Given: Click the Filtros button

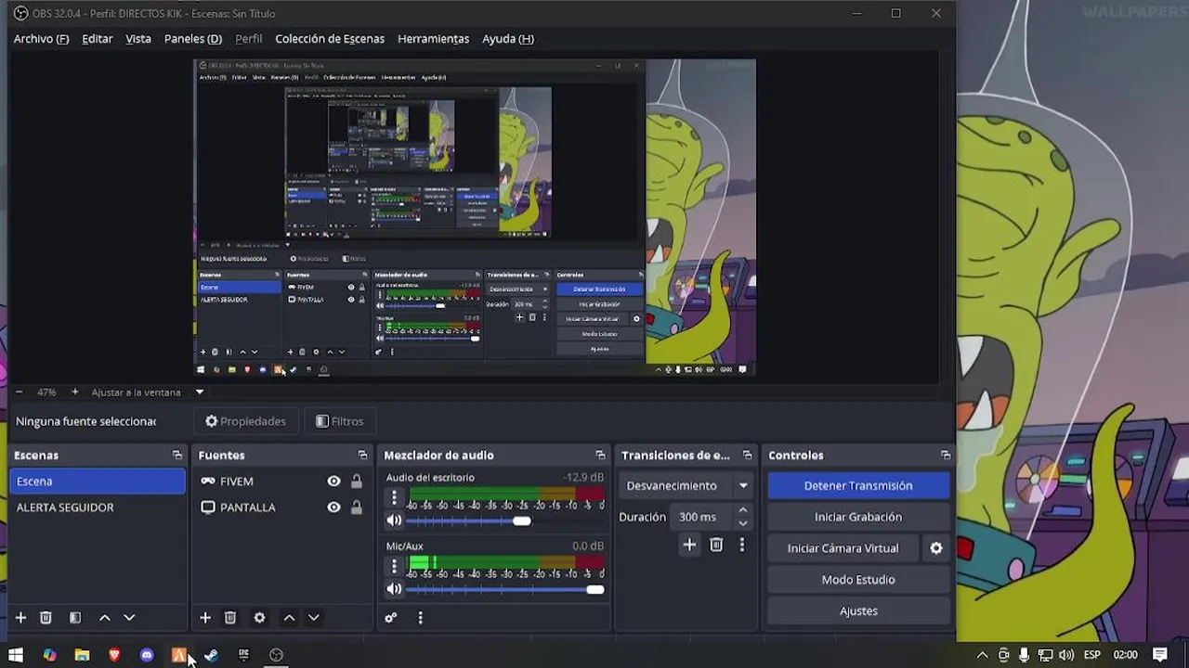Looking at the screenshot, I should 339,421.
